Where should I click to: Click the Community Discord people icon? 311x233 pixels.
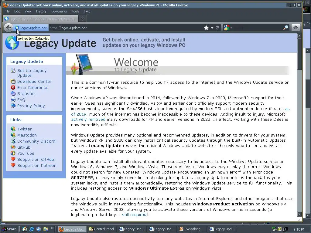pos(13,141)
